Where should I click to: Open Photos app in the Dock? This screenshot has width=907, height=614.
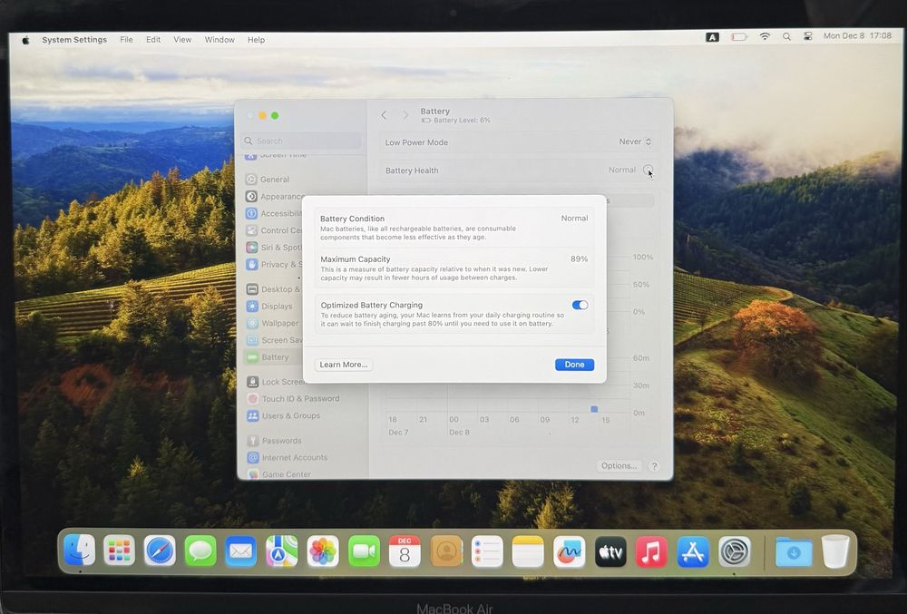click(x=322, y=551)
